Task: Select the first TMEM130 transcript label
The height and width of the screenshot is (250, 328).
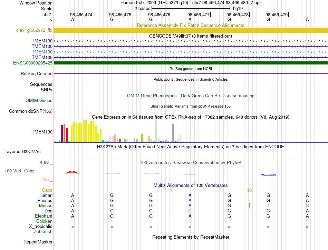Action: coord(42,41)
